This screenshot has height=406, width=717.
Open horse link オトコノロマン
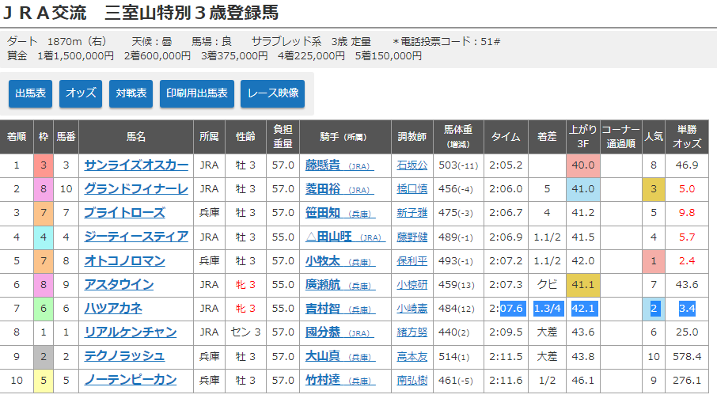click(x=125, y=261)
